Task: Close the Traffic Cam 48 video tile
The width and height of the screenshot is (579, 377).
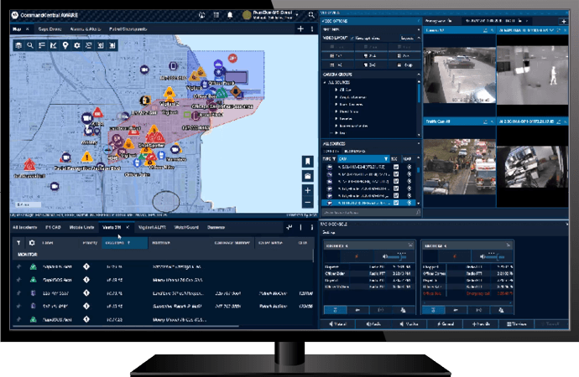Action: [492, 121]
